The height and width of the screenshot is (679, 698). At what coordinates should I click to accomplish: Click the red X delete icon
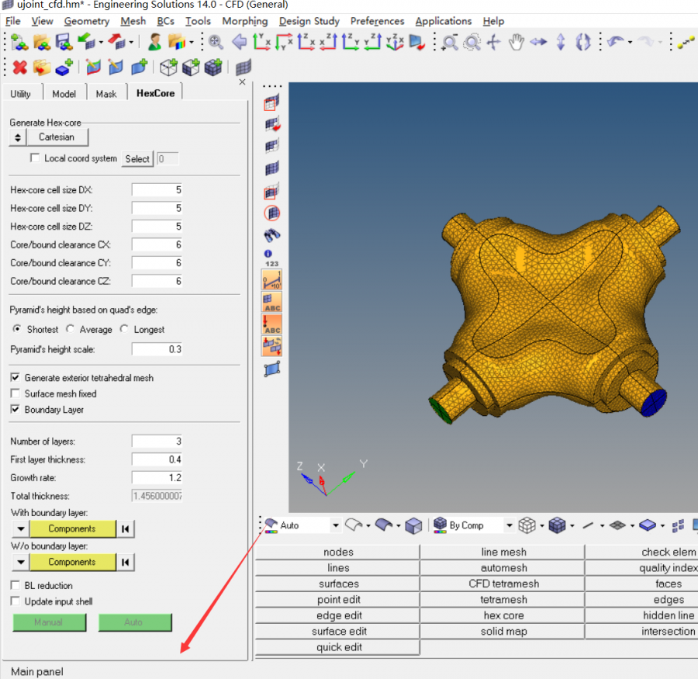(x=19, y=68)
